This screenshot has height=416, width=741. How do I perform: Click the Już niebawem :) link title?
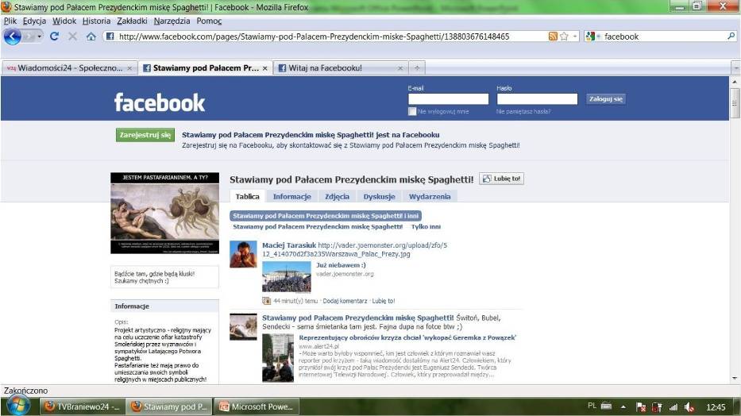(341, 265)
